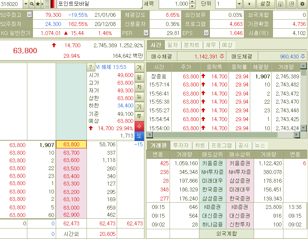The image size is (308, 239).
Task: Decrease the 세력 quantity with down stepper
Action: click(193, 6)
